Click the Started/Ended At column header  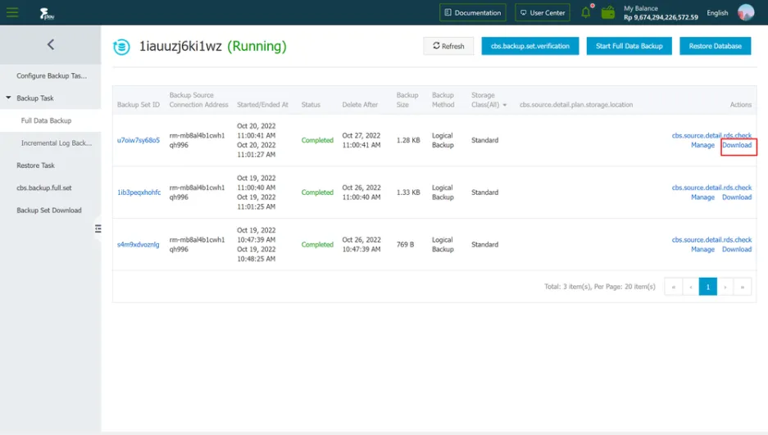pyautogui.click(x=262, y=105)
